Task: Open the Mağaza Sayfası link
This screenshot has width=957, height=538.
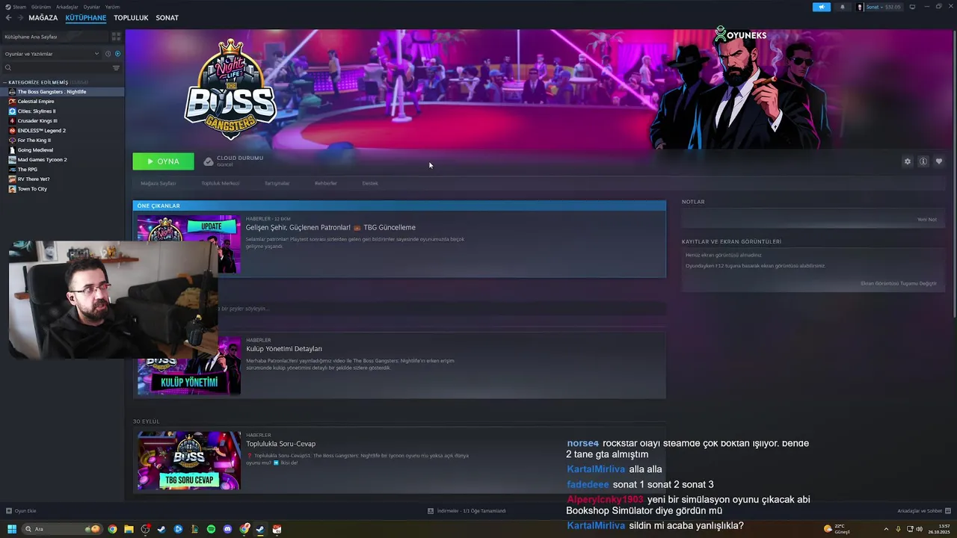Action: coord(159,183)
